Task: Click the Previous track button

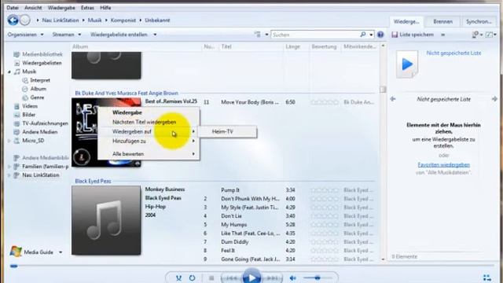Action: coord(232,278)
